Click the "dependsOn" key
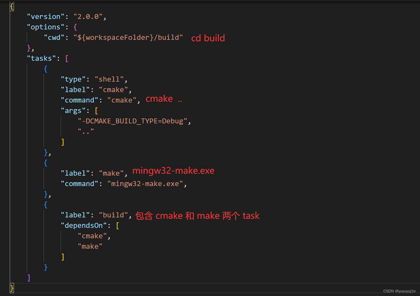This screenshot has width=420, height=296. (x=84, y=225)
